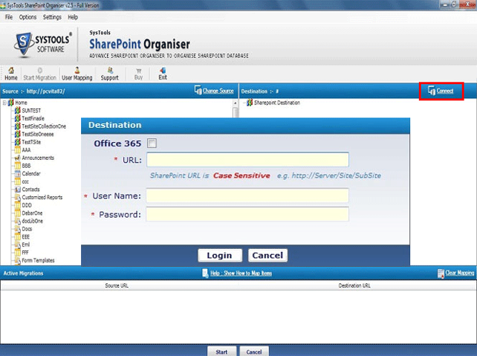Click the Destination URL column header
Image resolution: width=477 pixels, height=356 pixels.
pyautogui.click(x=354, y=285)
